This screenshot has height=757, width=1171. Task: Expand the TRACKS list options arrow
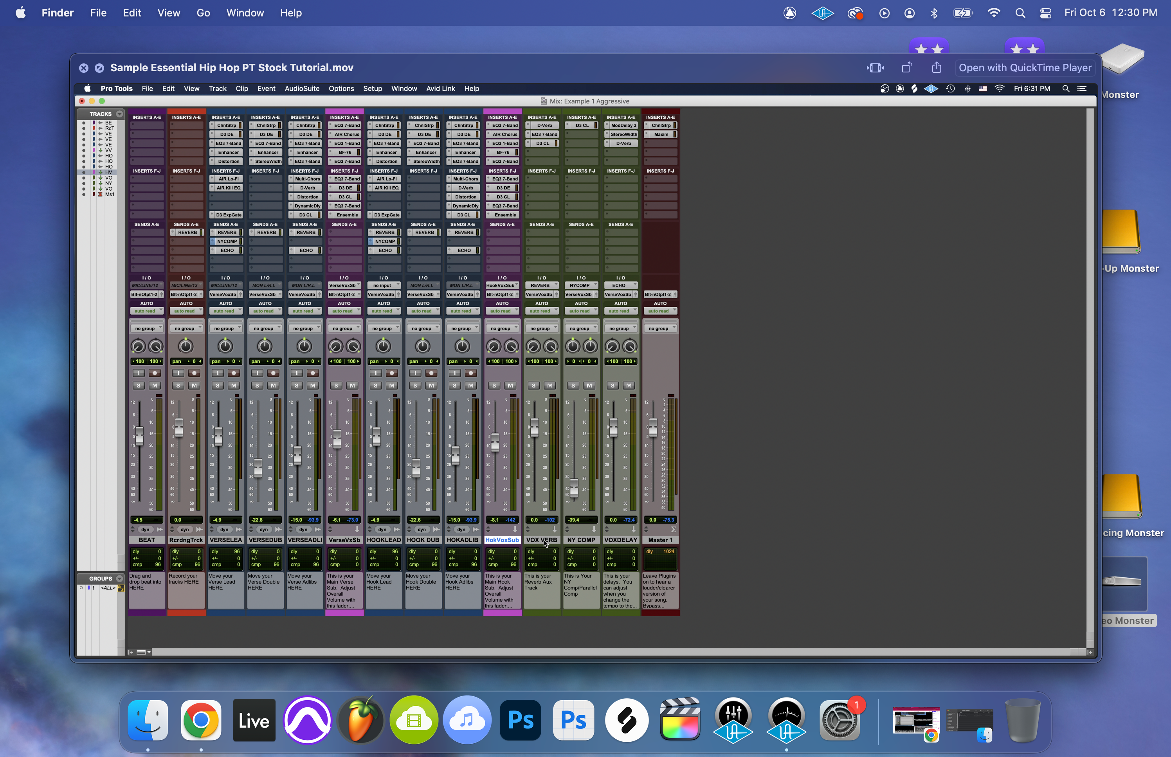[x=119, y=114]
